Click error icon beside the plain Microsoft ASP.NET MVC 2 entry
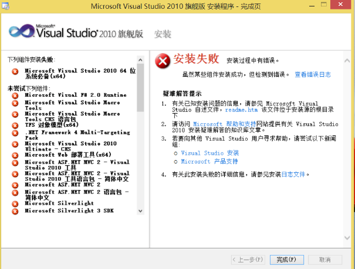 [x=15, y=185]
